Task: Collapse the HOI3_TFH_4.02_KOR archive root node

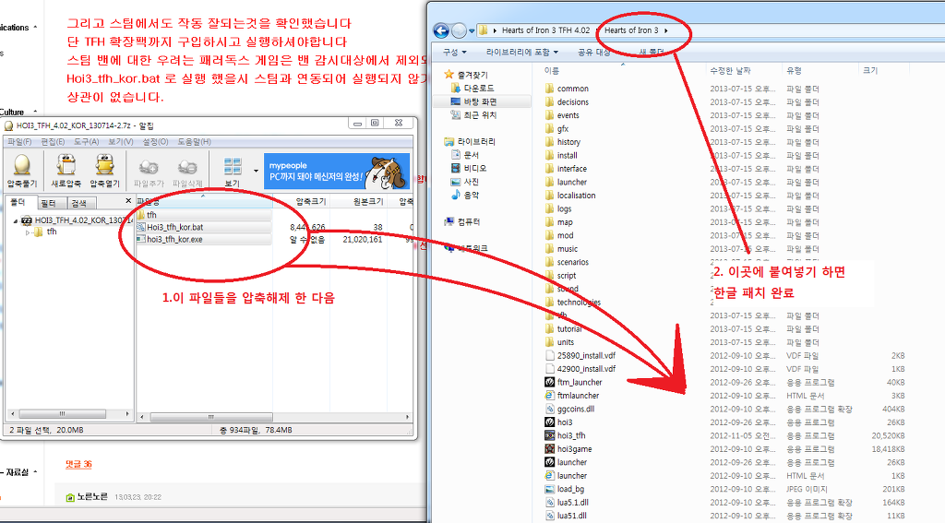Action: pyautogui.click(x=15, y=221)
